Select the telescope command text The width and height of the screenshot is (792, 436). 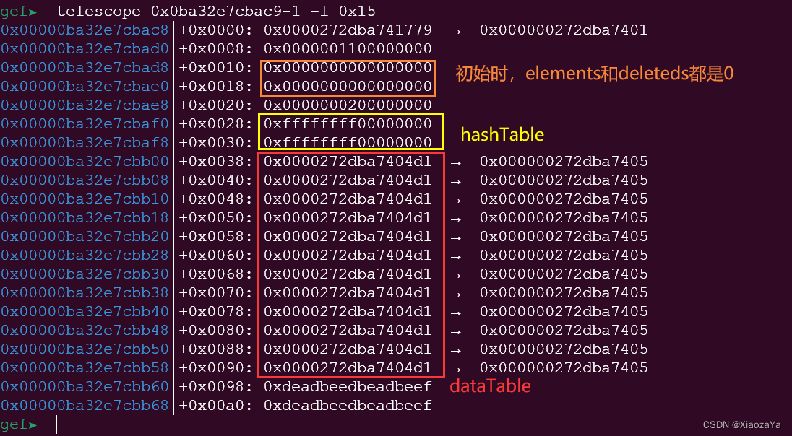tap(215, 11)
